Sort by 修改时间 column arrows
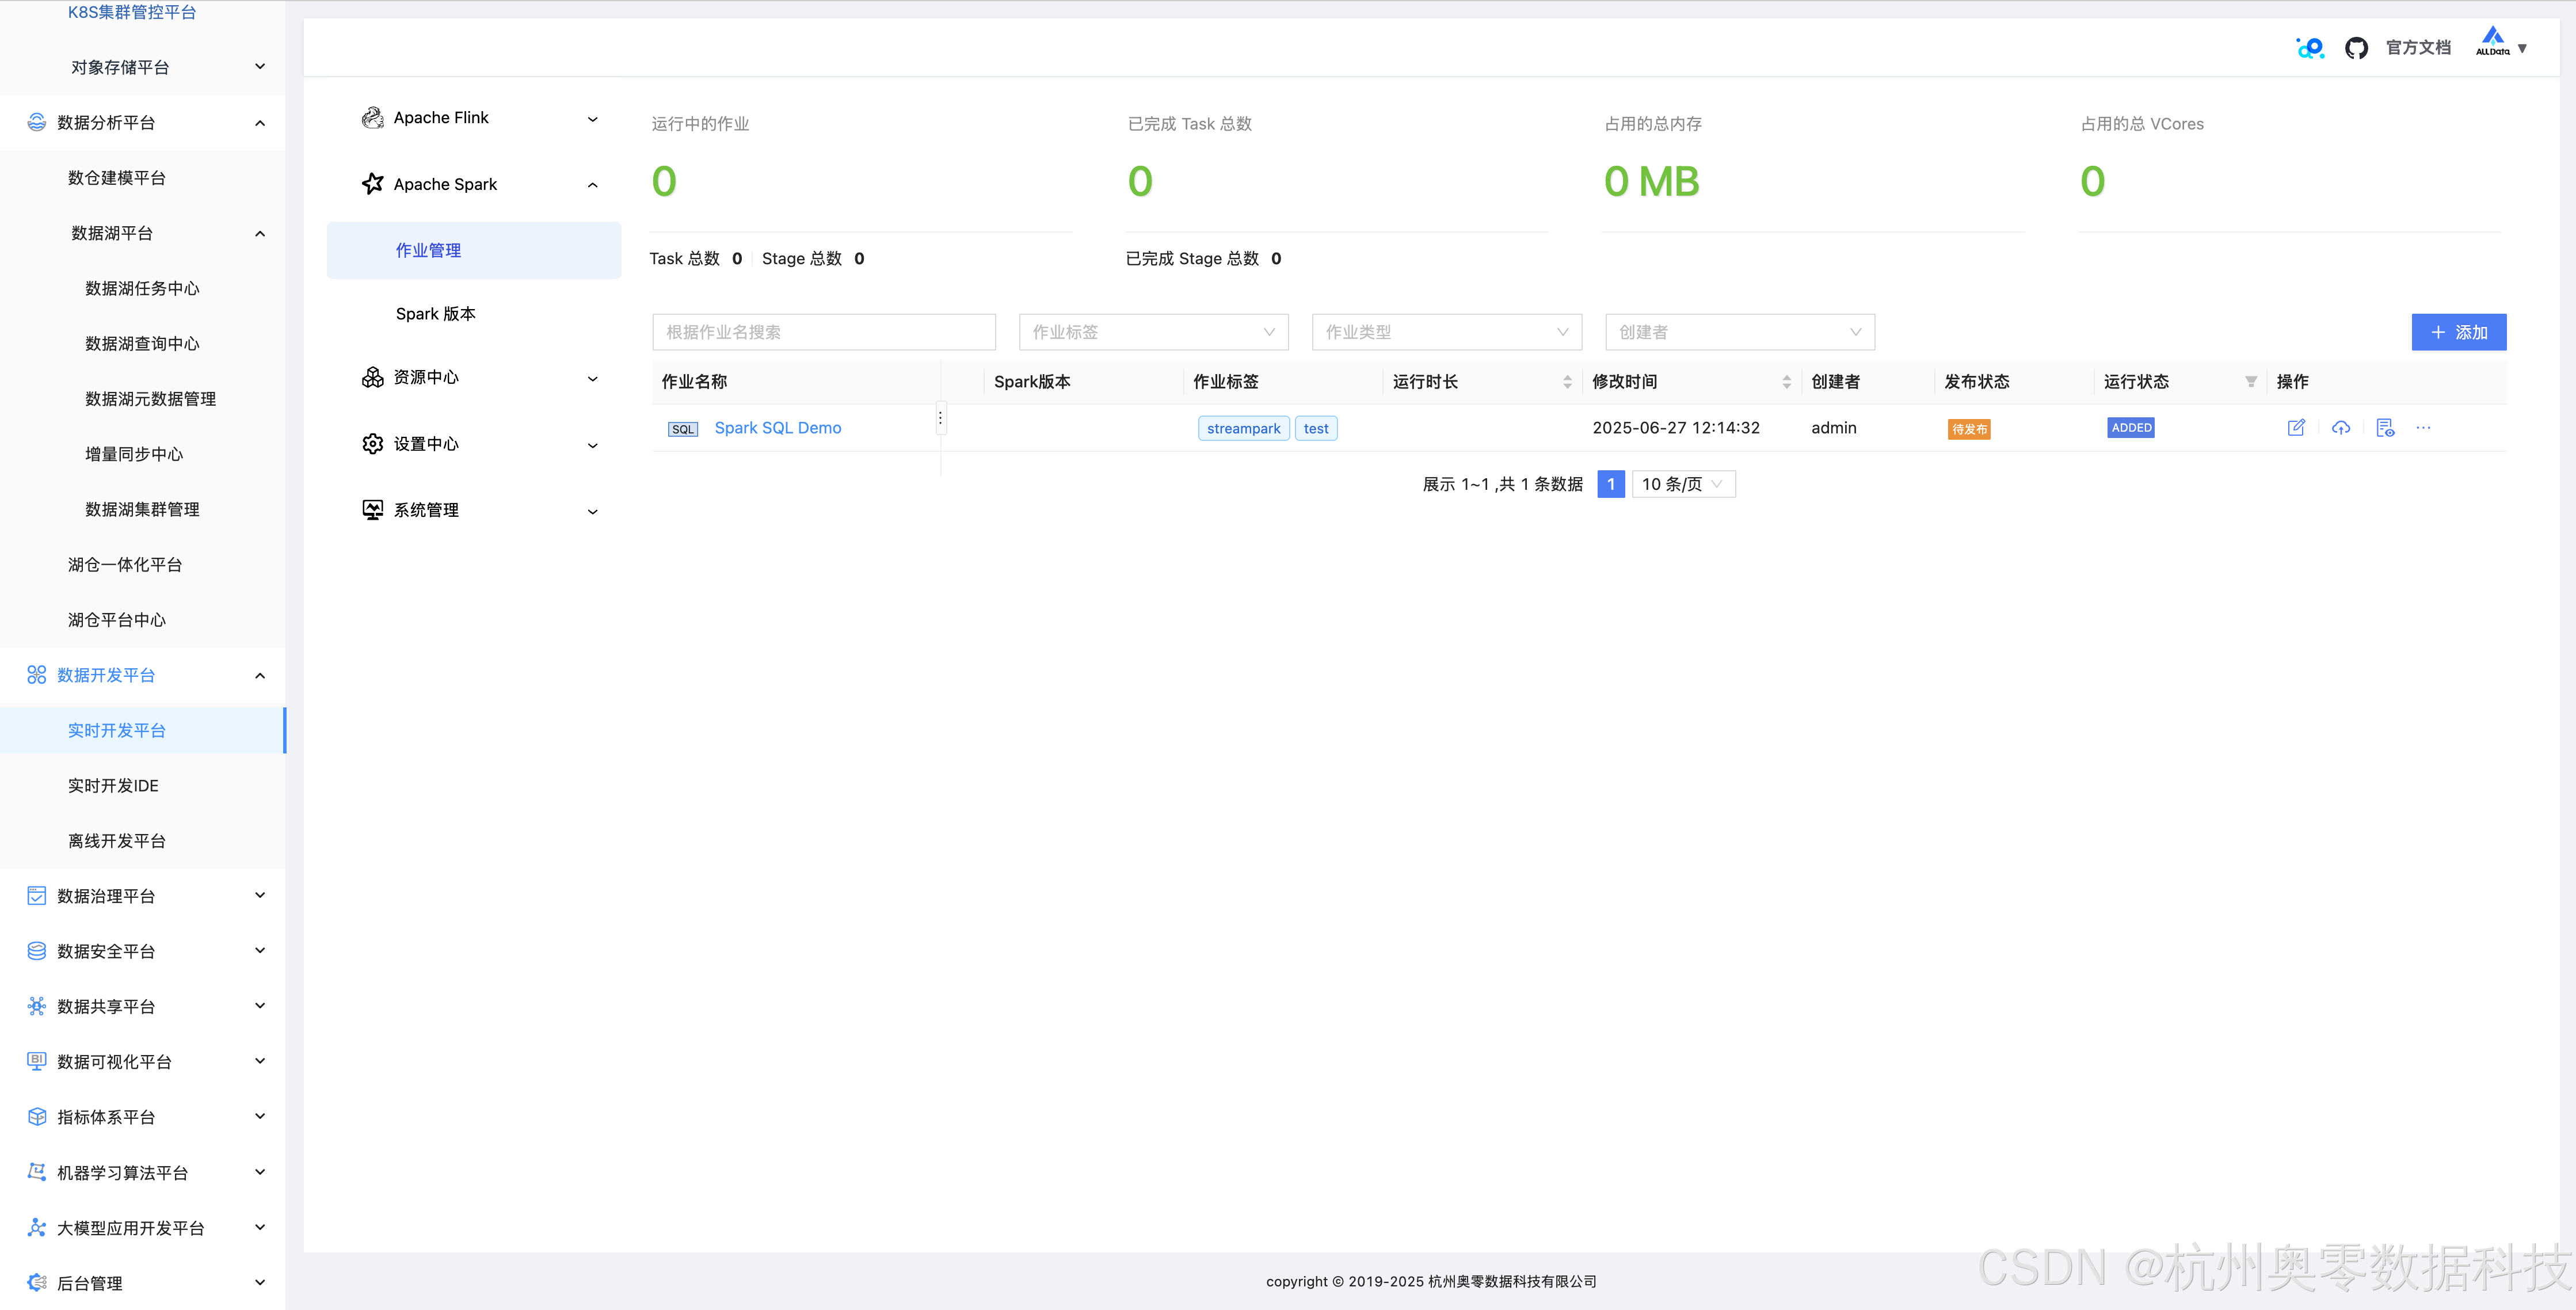Image resolution: width=2576 pixels, height=1310 pixels. [1786, 382]
